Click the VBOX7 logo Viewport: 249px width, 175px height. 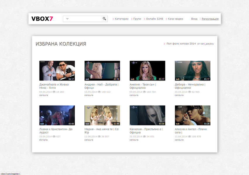42,18
